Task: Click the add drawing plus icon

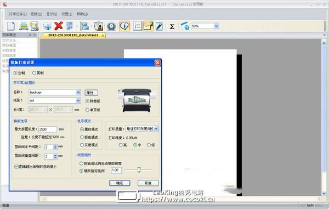Action: (x=47, y=26)
